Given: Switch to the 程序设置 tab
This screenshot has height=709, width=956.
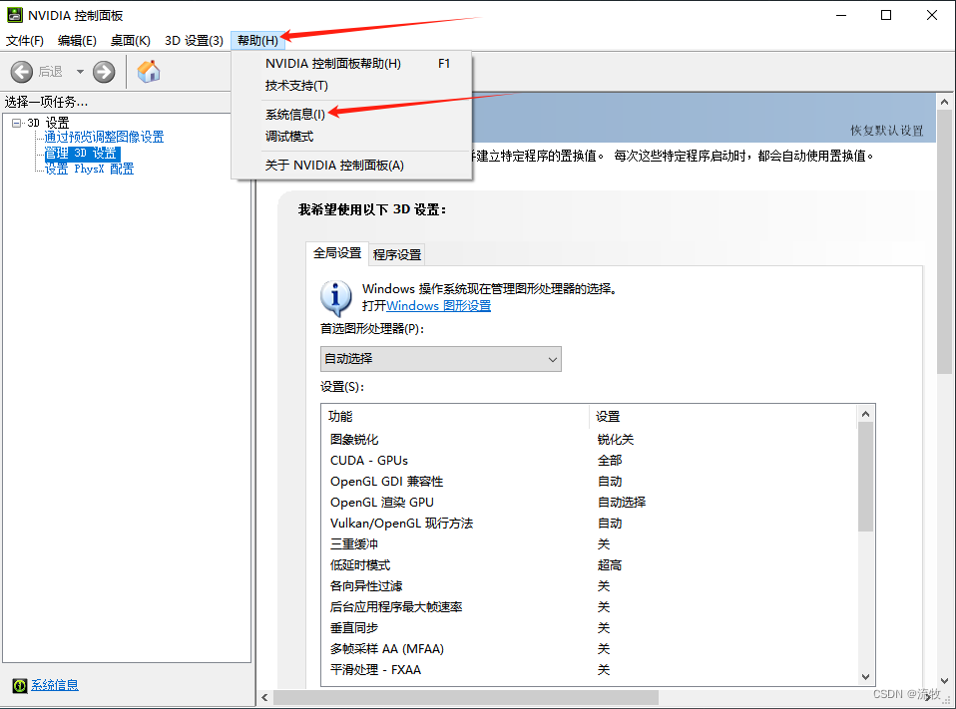Looking at the screenshot, I should pos(397,254).
